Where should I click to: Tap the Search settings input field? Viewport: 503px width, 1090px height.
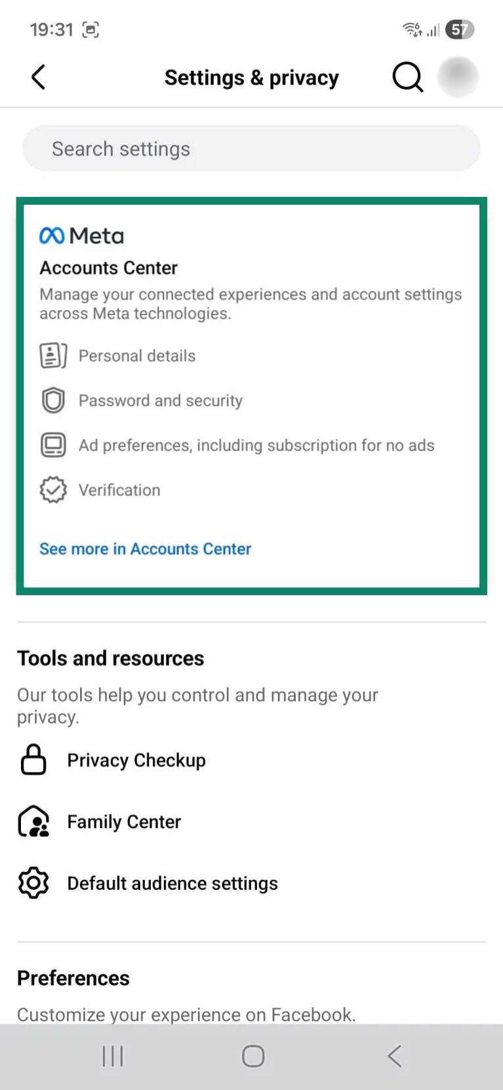[251, 148]
